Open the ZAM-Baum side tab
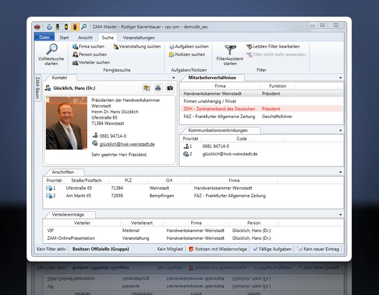The height and width of the screenshot is (295, 379). tap(37, 88)
